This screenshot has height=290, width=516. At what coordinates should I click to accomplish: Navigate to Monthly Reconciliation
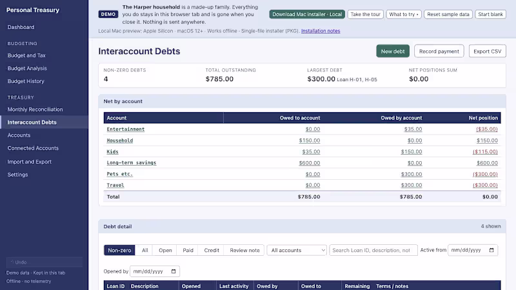[x=35, y=109]
